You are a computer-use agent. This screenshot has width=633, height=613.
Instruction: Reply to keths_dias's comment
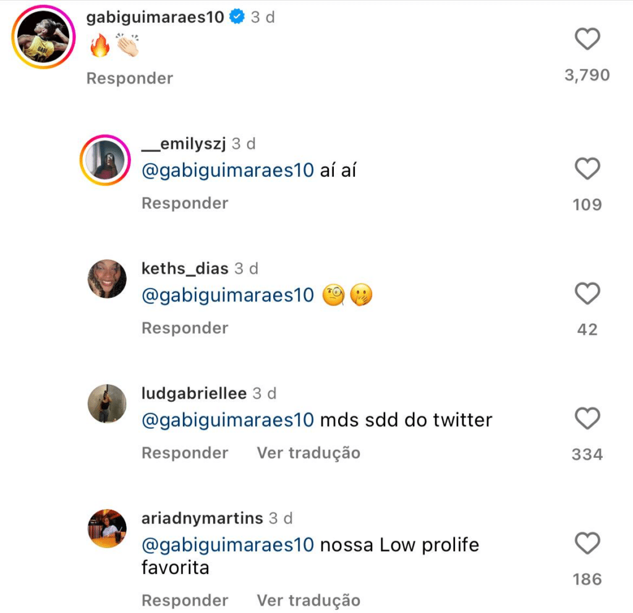click(x=185, y=328)
